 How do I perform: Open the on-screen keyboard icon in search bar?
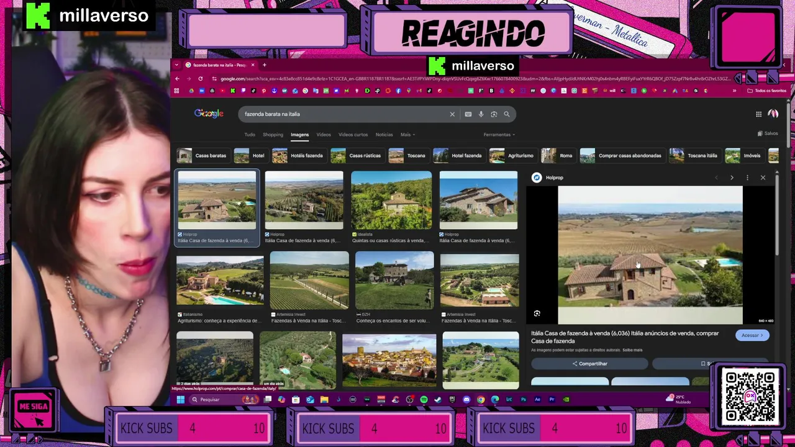[x=468, y=114]
